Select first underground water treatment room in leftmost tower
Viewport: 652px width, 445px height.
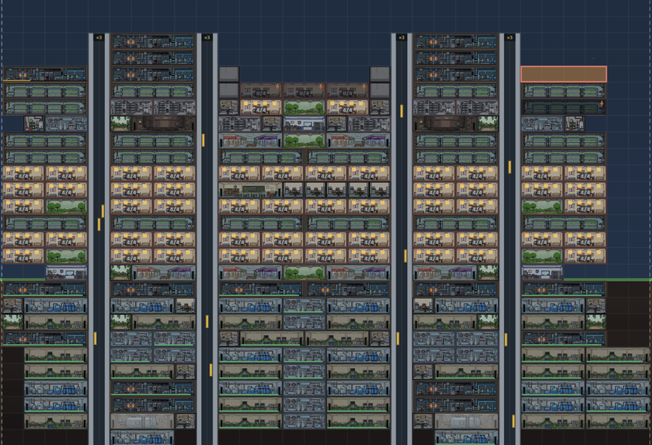pyautogui.click(x=56, y=306)
